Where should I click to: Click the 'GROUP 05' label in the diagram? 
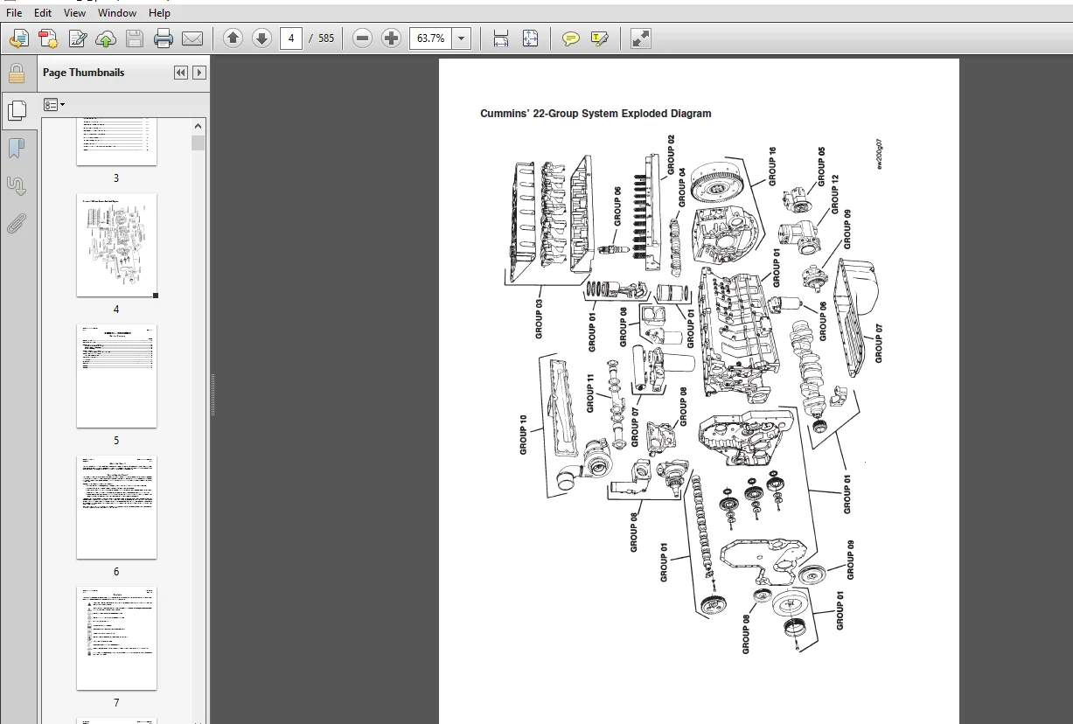pos(821,166)
